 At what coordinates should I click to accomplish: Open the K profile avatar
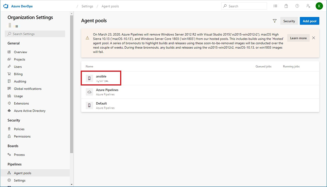(319, 6)
